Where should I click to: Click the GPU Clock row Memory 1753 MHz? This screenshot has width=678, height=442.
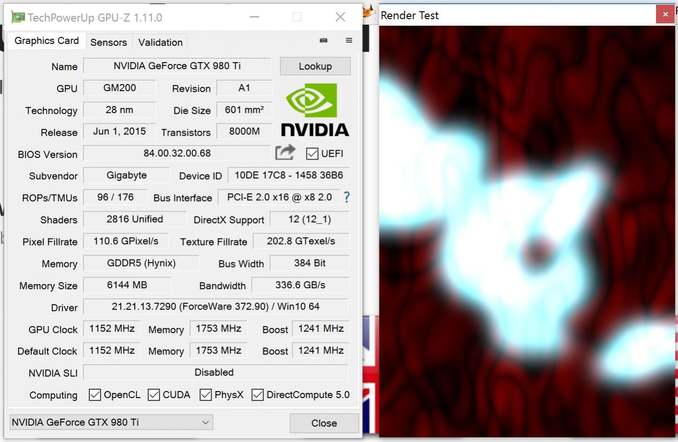tap(219, 329)
